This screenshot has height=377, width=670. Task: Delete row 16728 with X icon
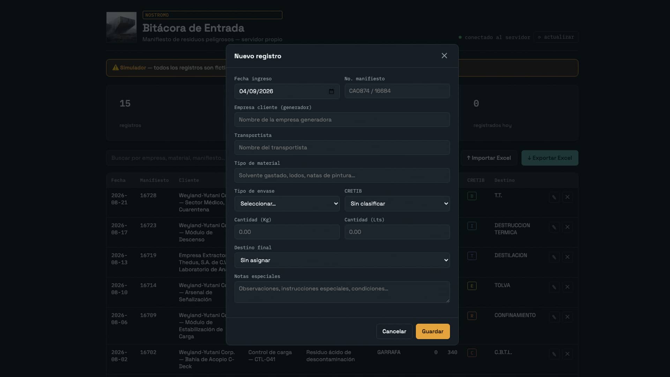[567, 197]
